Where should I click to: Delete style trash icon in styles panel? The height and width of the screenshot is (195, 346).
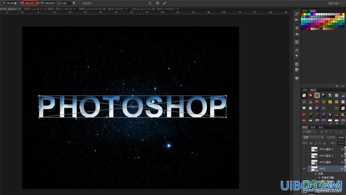(343, 123)
